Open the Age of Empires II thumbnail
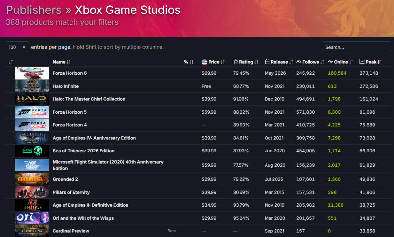The width and height of the screenshot is (394, 237). 32,205
